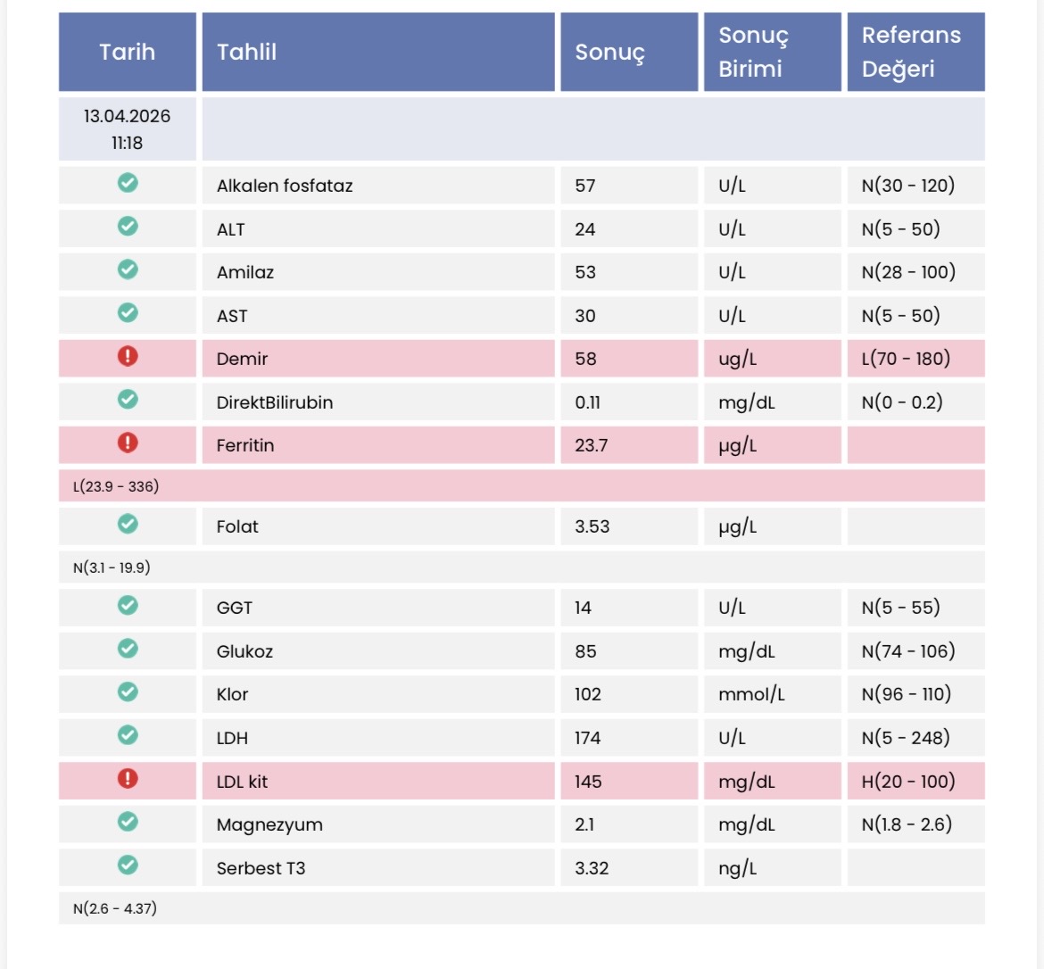Image resolution: width=1044 pixels, height=969 pixels.
Task: Click the red alert icon for LDL kit
Action: click(128, 779)
